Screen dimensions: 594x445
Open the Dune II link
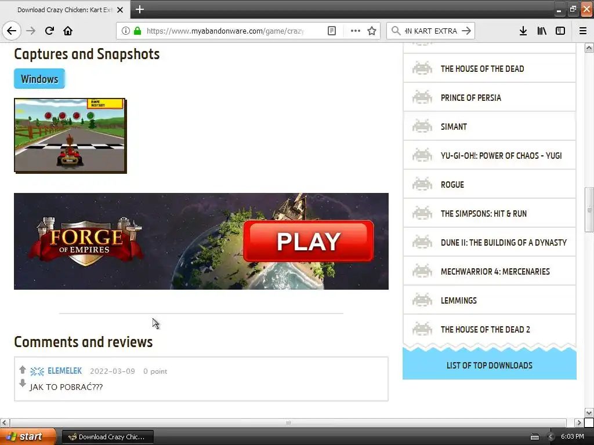tap(504, 243)
